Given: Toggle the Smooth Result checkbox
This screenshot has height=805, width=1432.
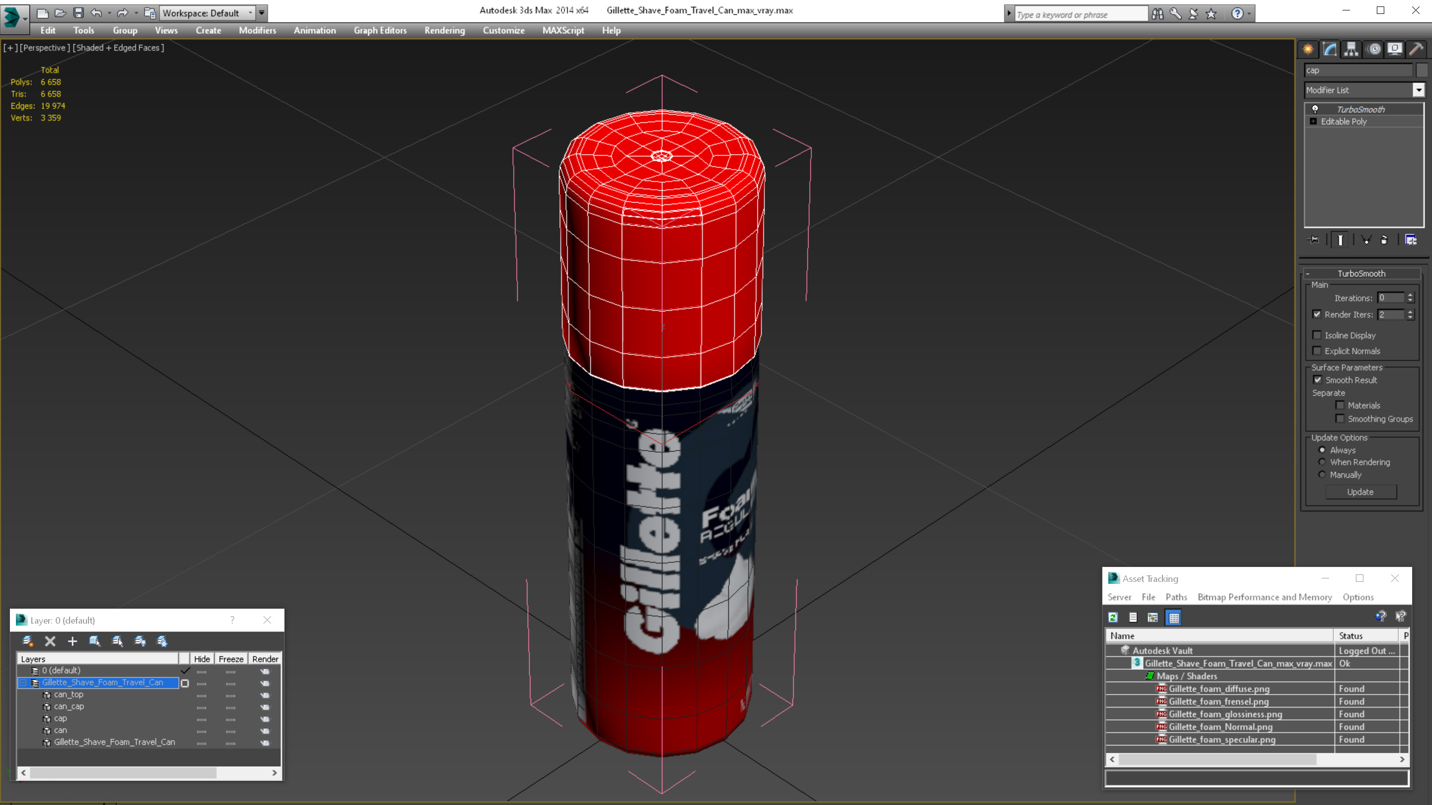Looking at the screenshot, I should (x=1318, y=380).
